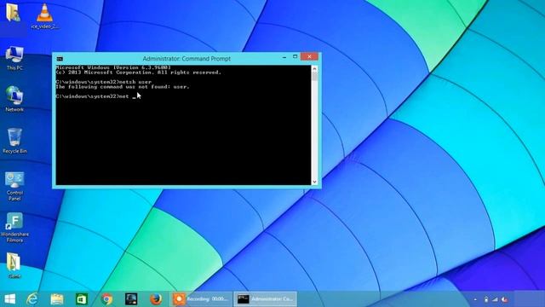
Task: Open Command Prompt window system menu icon
Action: pyautogui.click(x=60, y=59)
